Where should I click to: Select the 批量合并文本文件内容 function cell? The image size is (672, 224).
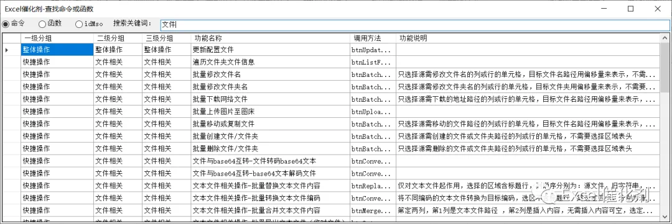271,211
